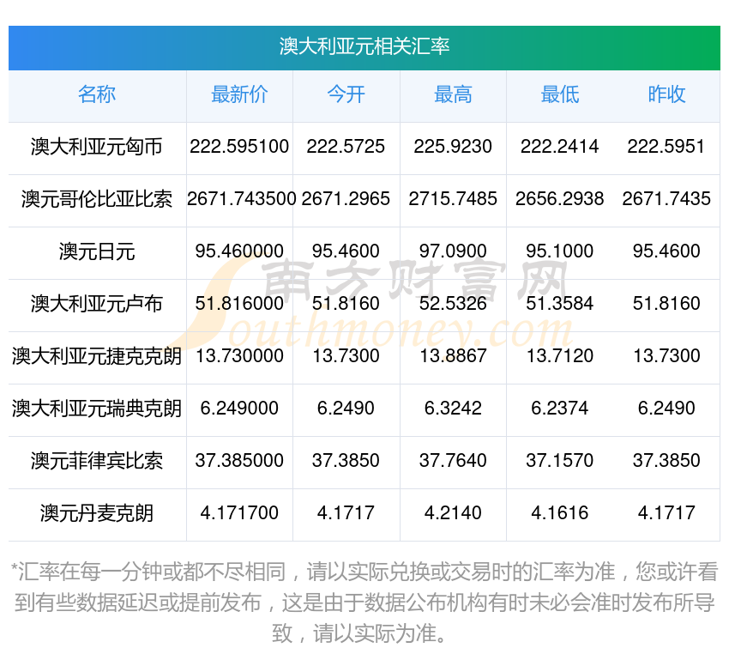Click high value 13.8867
Screen dimensions: 729x660
coord(453,356)
